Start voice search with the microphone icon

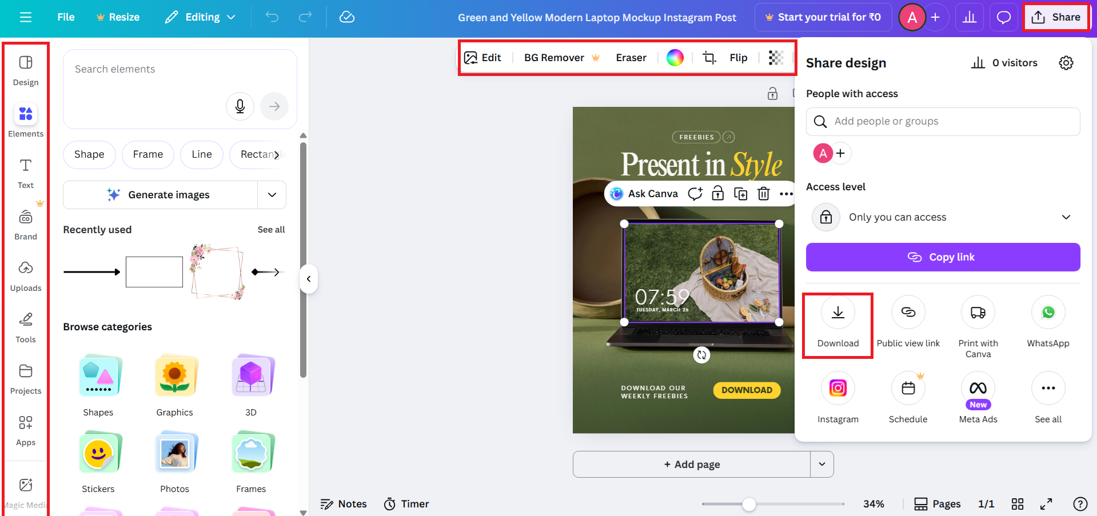(240, 106)
